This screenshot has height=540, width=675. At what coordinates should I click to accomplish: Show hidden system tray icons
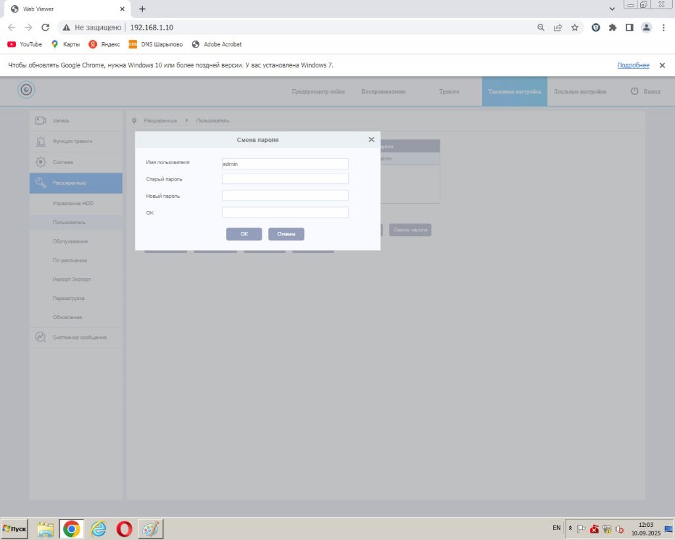coord(571,529)
